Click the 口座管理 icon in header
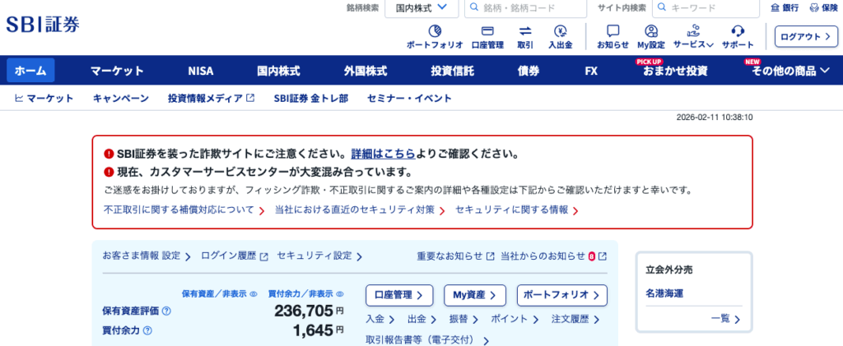This screenshot has width=843, height=346. click(487, 31)
